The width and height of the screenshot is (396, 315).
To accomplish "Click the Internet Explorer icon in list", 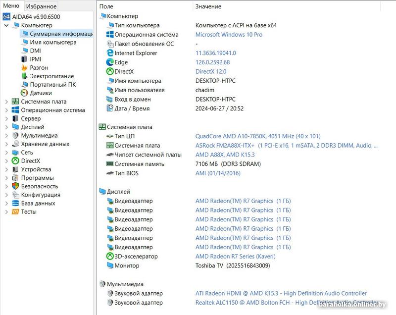I will 110,53.
